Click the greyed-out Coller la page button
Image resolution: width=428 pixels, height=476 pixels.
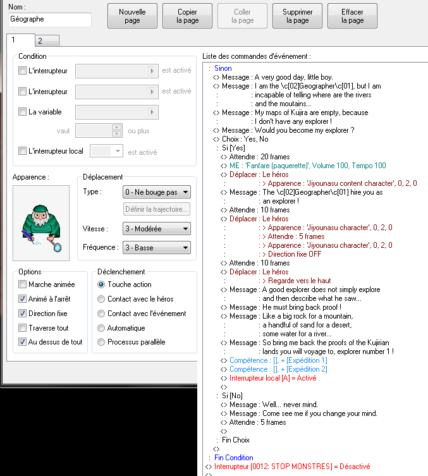click(x=242, y=16)
